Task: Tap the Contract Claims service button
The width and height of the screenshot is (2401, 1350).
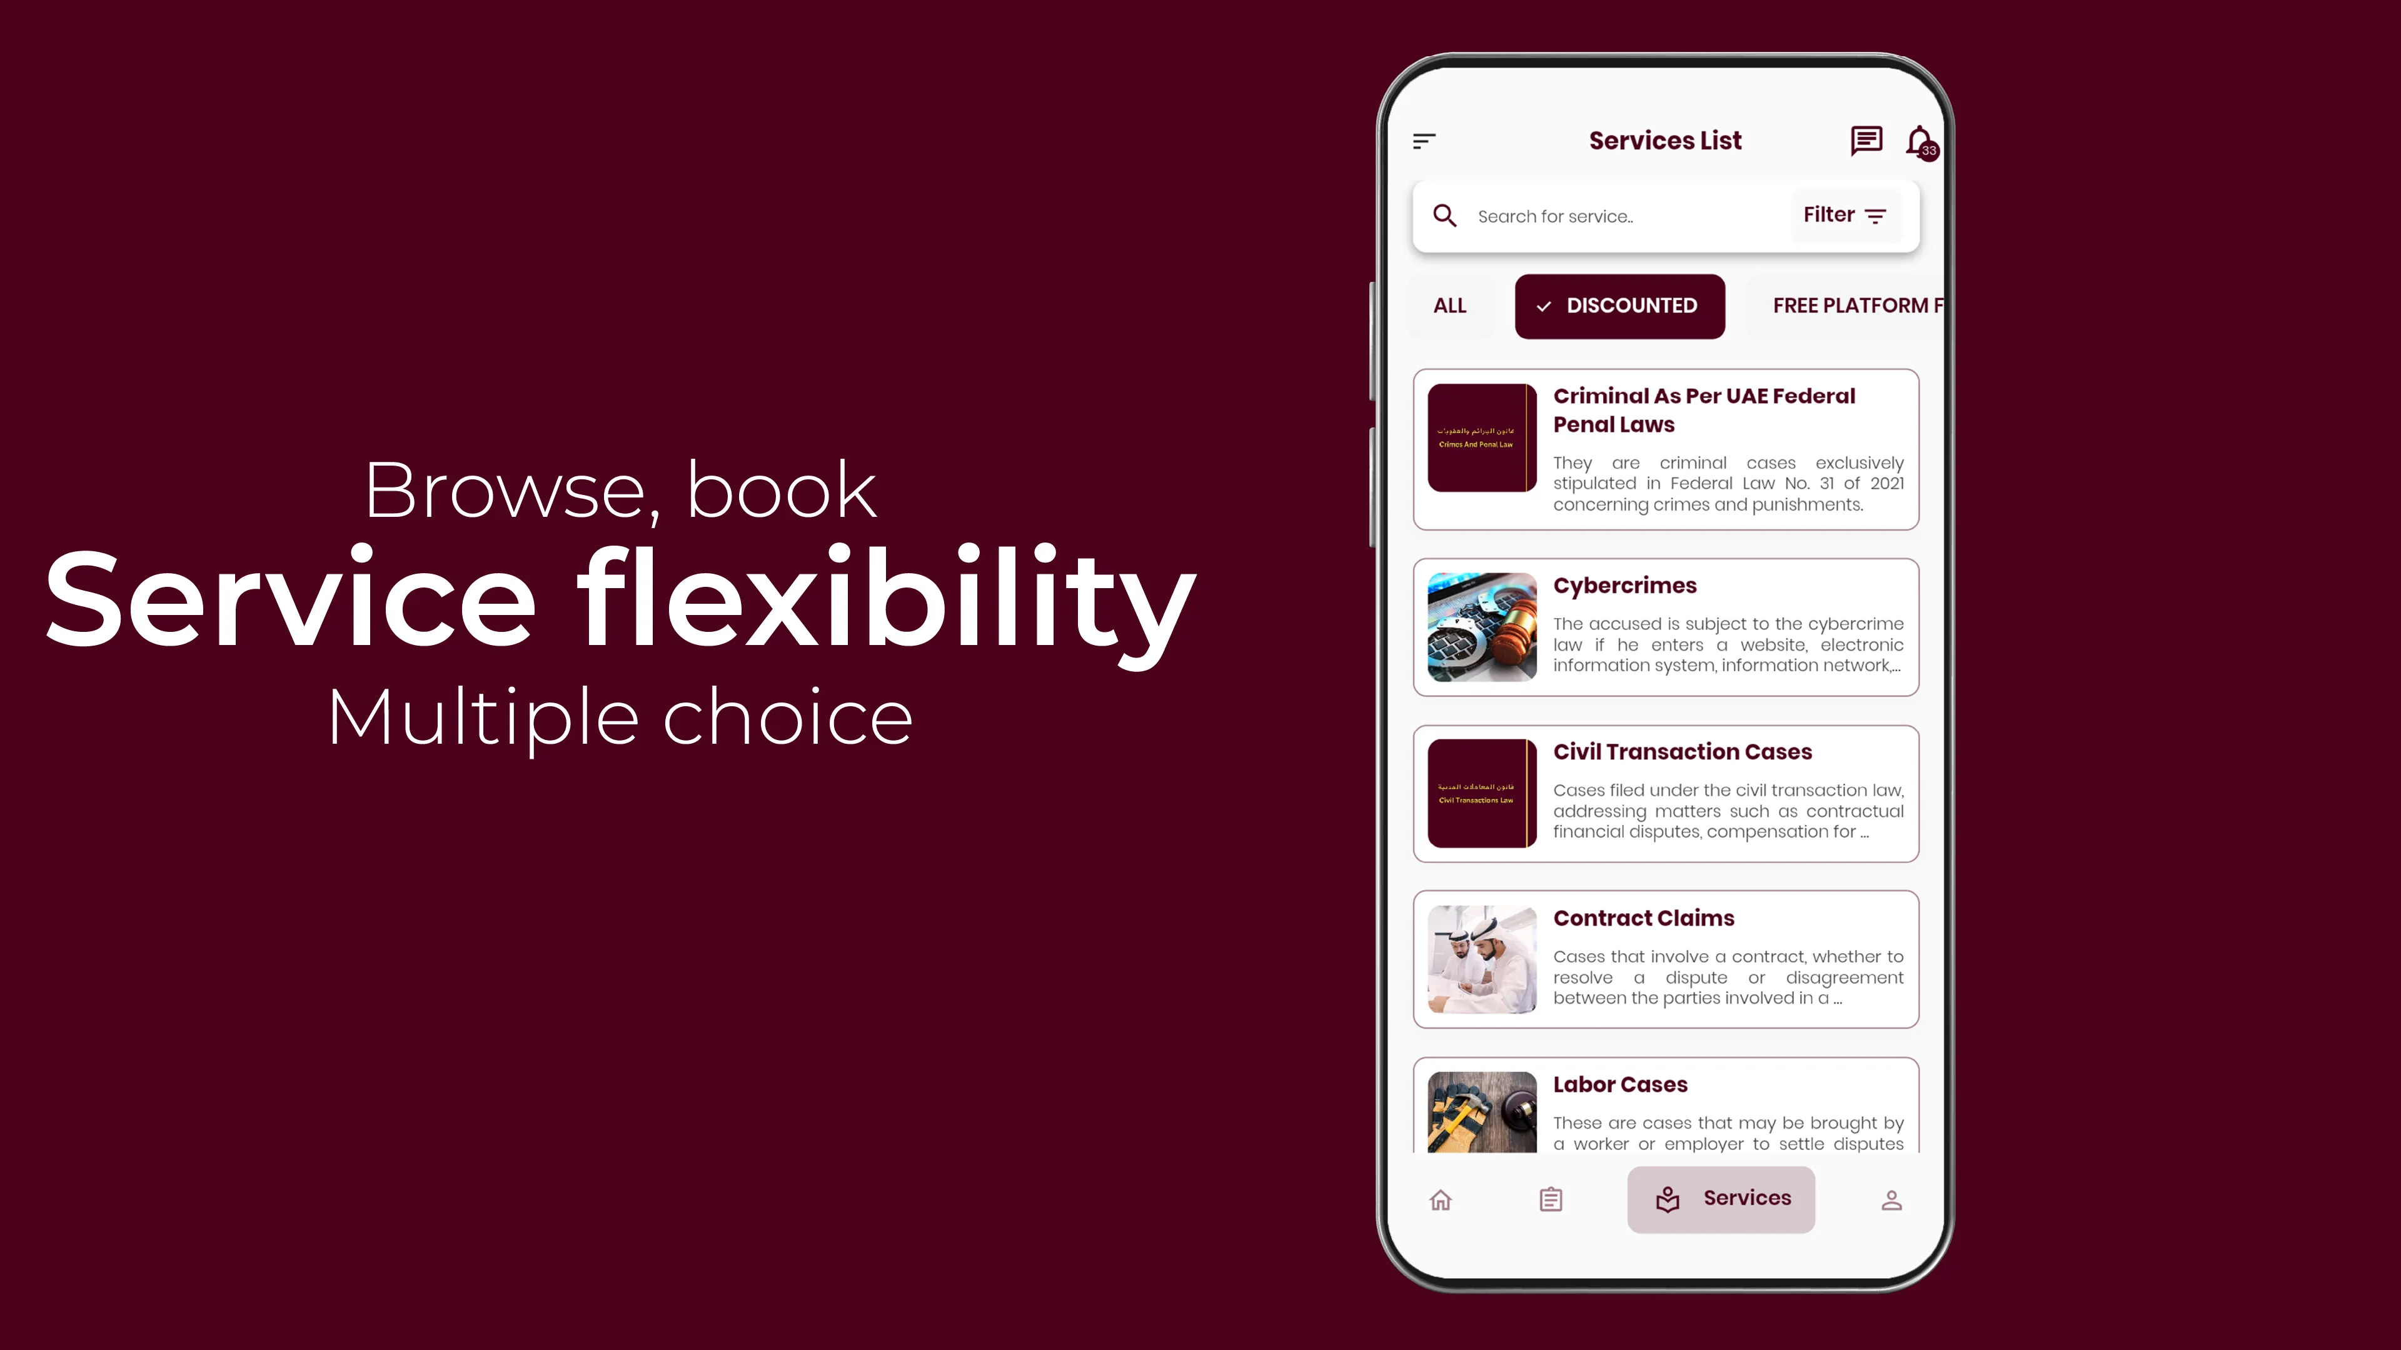Action: pyautogui.click(x=1666, y=957)
